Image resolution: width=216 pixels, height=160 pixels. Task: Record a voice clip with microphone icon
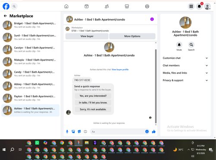(67, 131)
